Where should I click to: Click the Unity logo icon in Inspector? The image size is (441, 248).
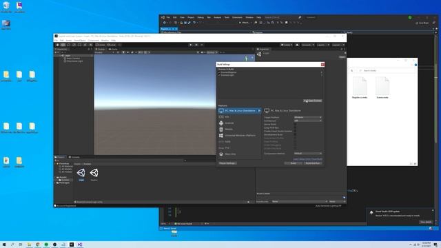259,54
